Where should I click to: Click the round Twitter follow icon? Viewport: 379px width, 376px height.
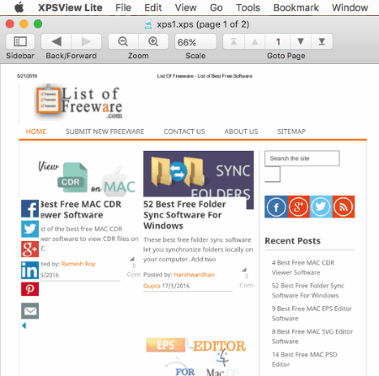coord(321,207)
